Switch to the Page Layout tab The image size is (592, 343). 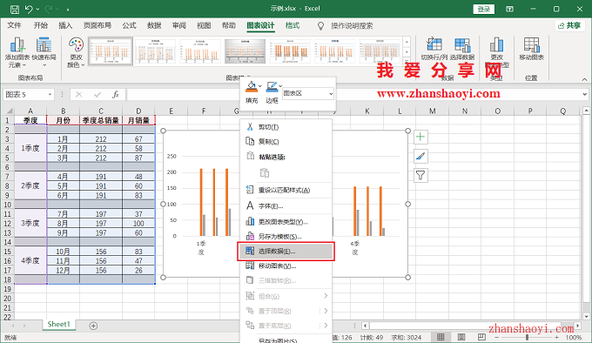(x=97, y=25)
